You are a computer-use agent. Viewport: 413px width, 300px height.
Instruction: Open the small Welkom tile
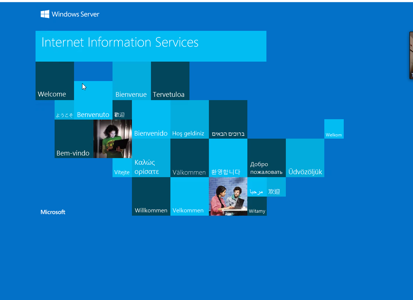334,129
